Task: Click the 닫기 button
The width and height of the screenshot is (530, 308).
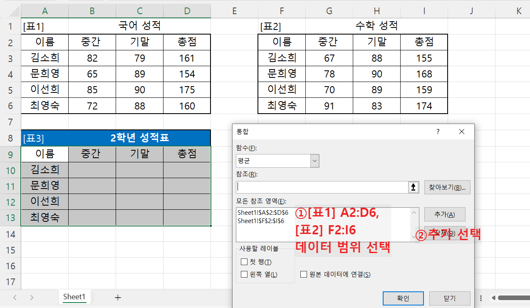Action: pyautogui.click(x=450, y=298)
